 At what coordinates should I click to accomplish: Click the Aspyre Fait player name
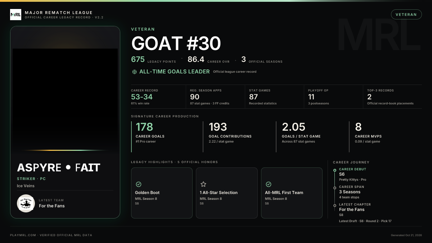tap(59, 168)
